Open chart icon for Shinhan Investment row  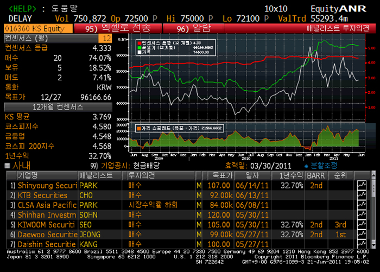click(362, 215)
